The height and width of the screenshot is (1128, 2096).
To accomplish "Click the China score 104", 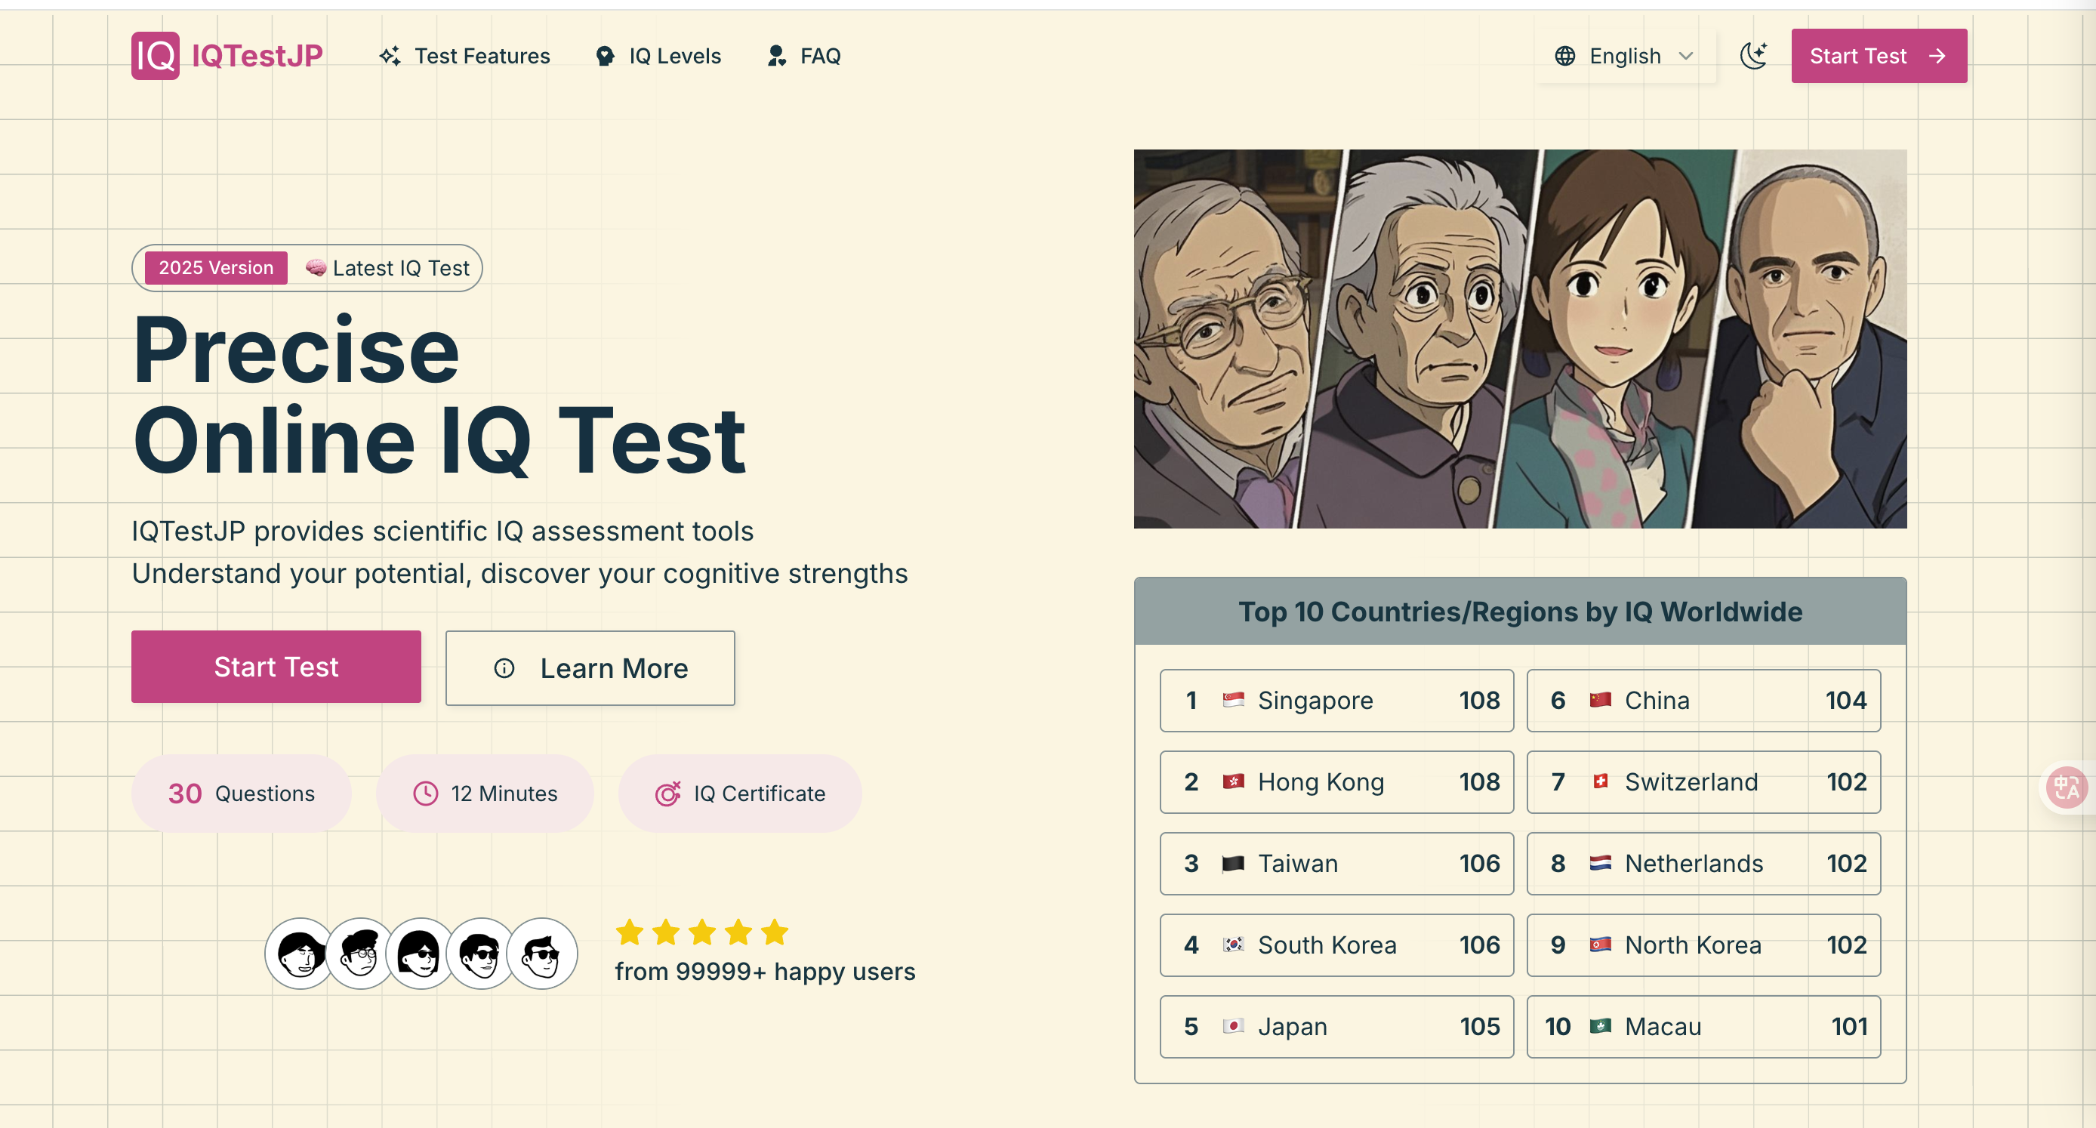I will [x=1846, y=701].
